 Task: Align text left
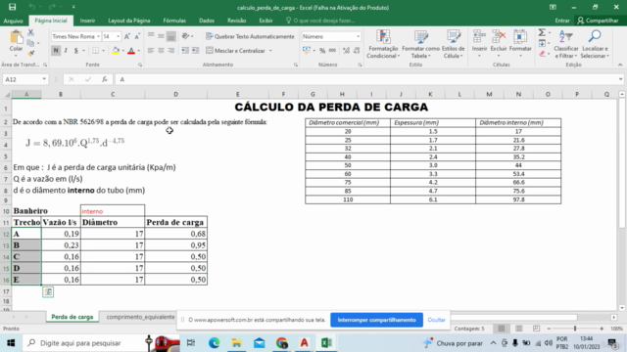tap(151, 51)
